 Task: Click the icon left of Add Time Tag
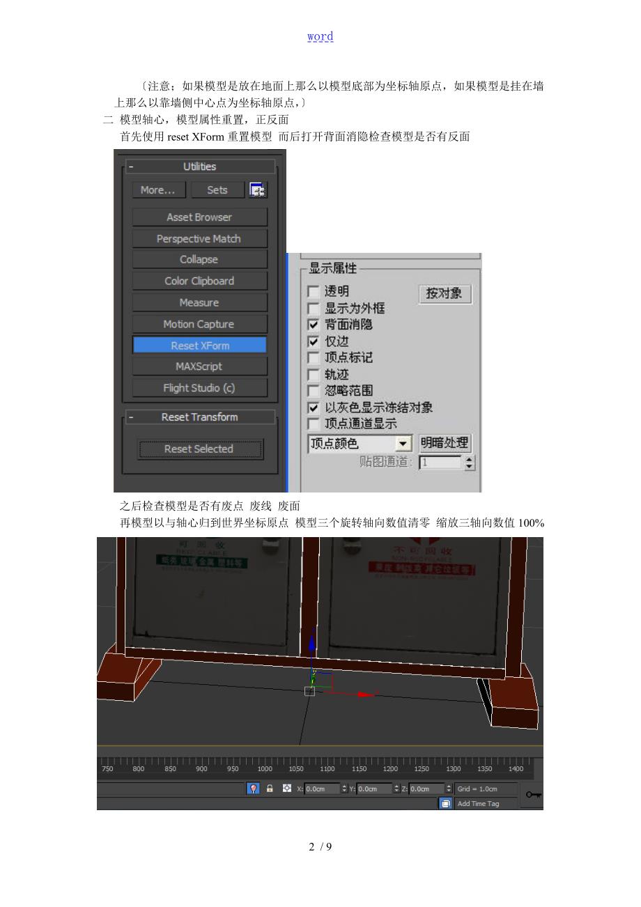click(445, 803)
